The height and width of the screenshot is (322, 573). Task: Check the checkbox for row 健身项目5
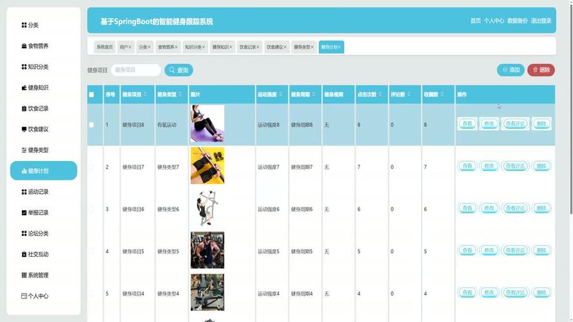point(92,251)
